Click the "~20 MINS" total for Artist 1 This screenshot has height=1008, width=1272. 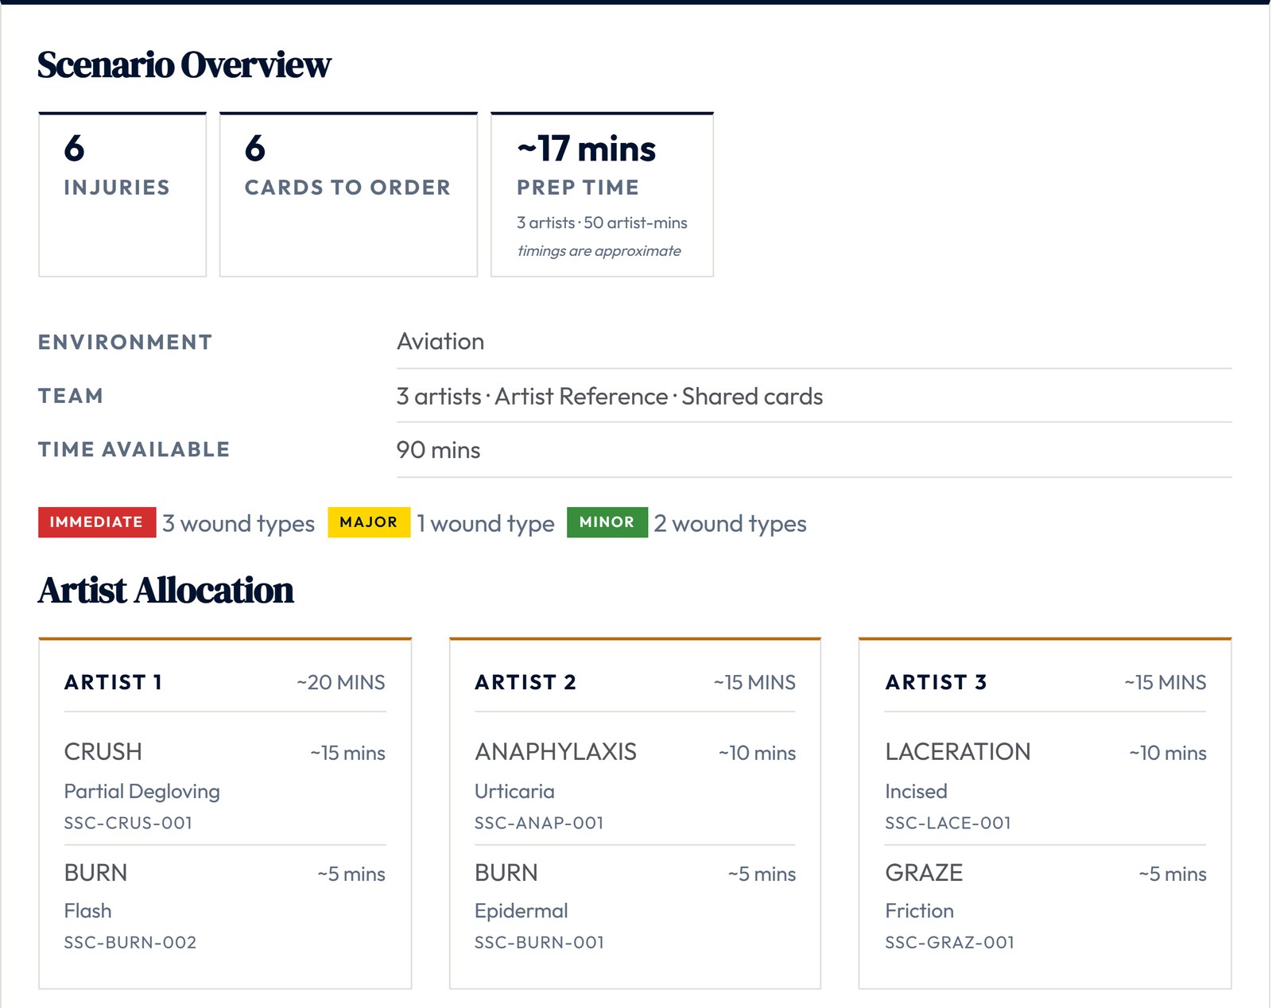(x=341, y=683)
